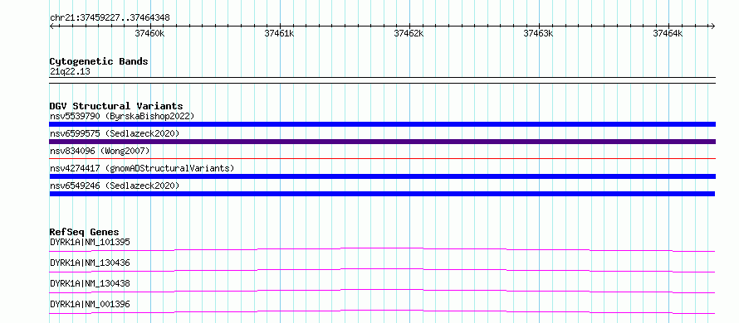Click the 21q22.13 band label
Screen dimensions: 739x323
70,72
